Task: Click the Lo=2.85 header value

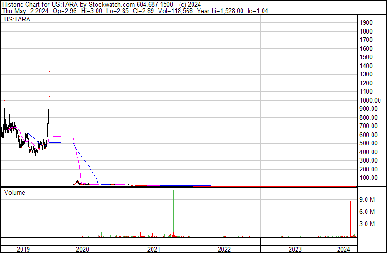Action: coord(117,11)
